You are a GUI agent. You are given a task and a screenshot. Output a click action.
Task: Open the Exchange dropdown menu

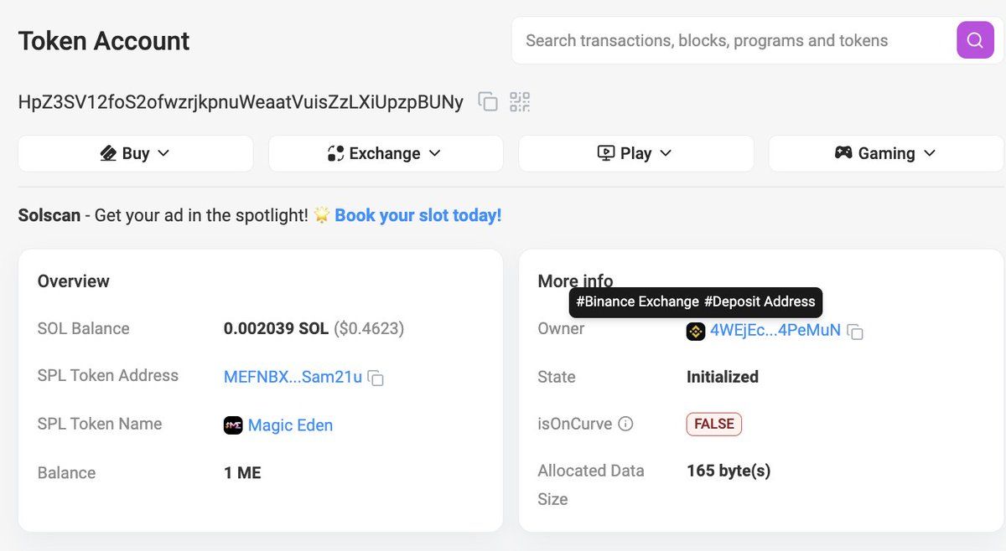(x=386, y=153)
